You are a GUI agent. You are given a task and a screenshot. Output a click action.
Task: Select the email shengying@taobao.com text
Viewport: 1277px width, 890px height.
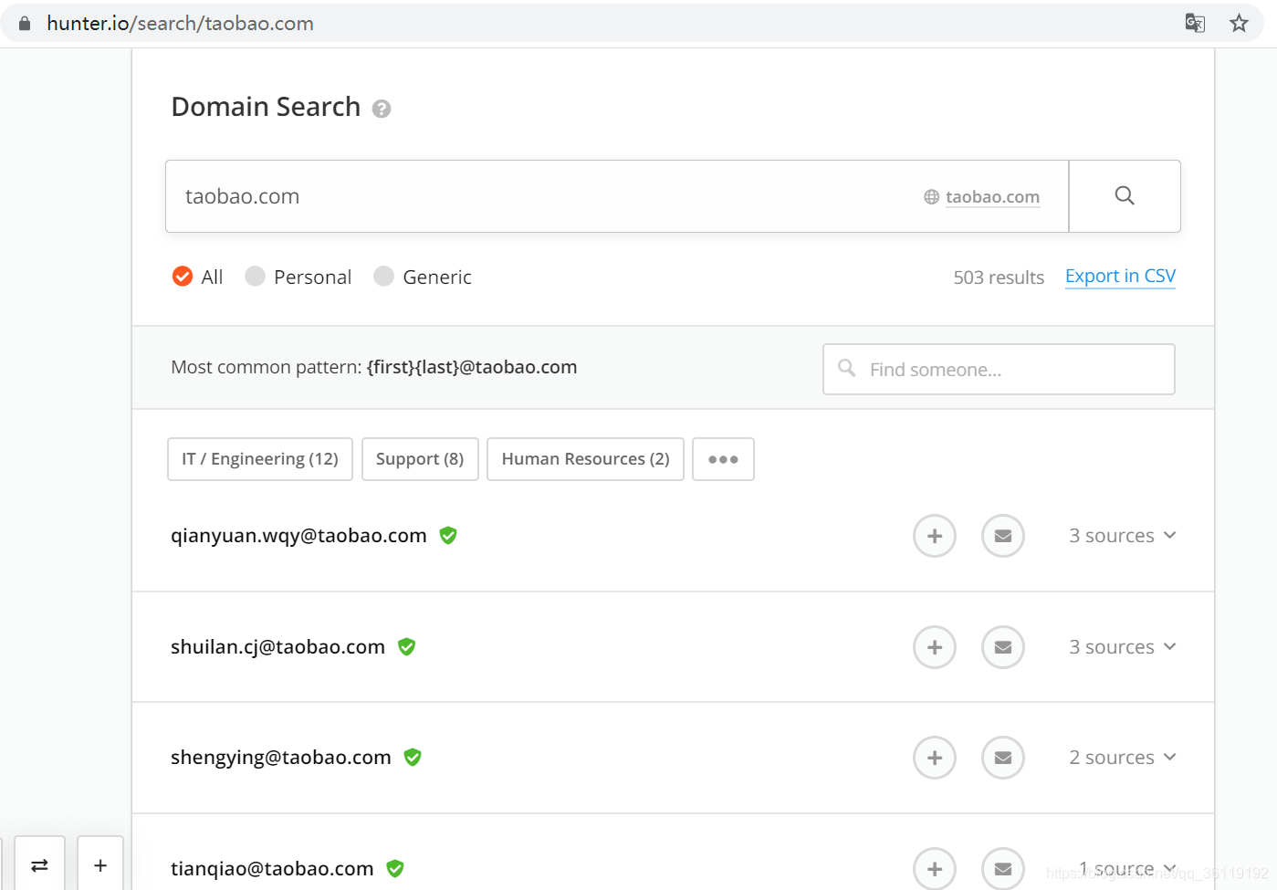click(281, 758)
